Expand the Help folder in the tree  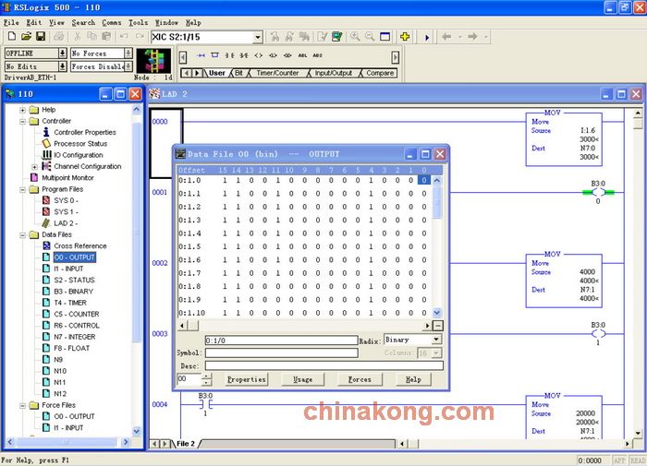23,110
